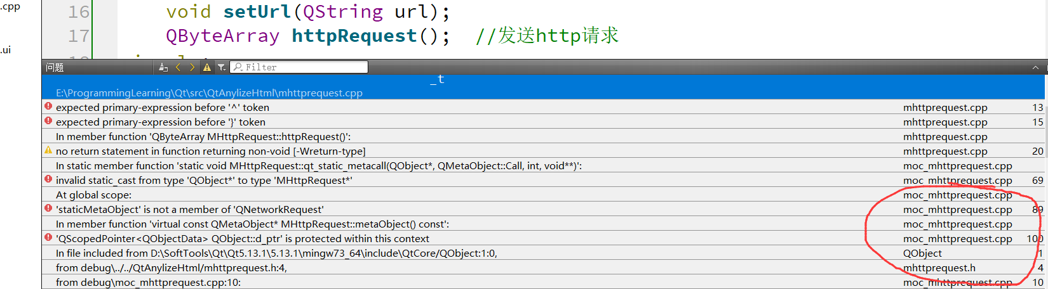Image resolution: width=1048 pixels, height=289 pixels.
Task: Select error "QObject::d_ptr' is protected within this context"
Action: coord(543,238)
